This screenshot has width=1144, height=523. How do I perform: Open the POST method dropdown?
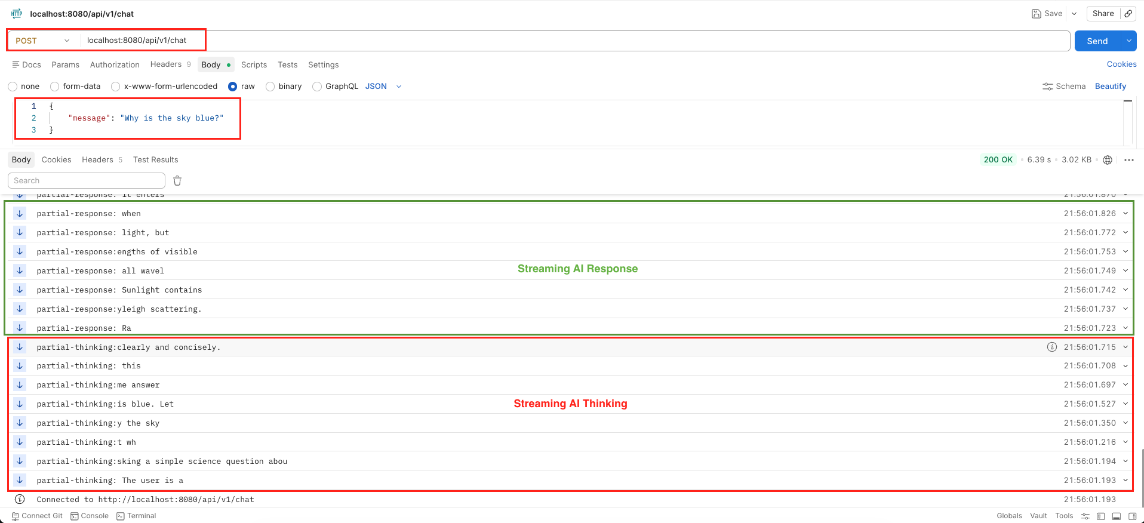[42, 41]
